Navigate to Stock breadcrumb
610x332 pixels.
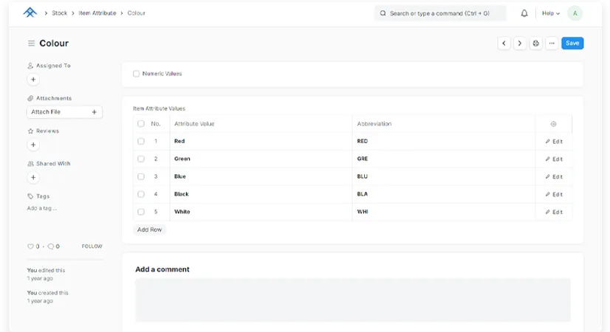(x=59, y=13)
